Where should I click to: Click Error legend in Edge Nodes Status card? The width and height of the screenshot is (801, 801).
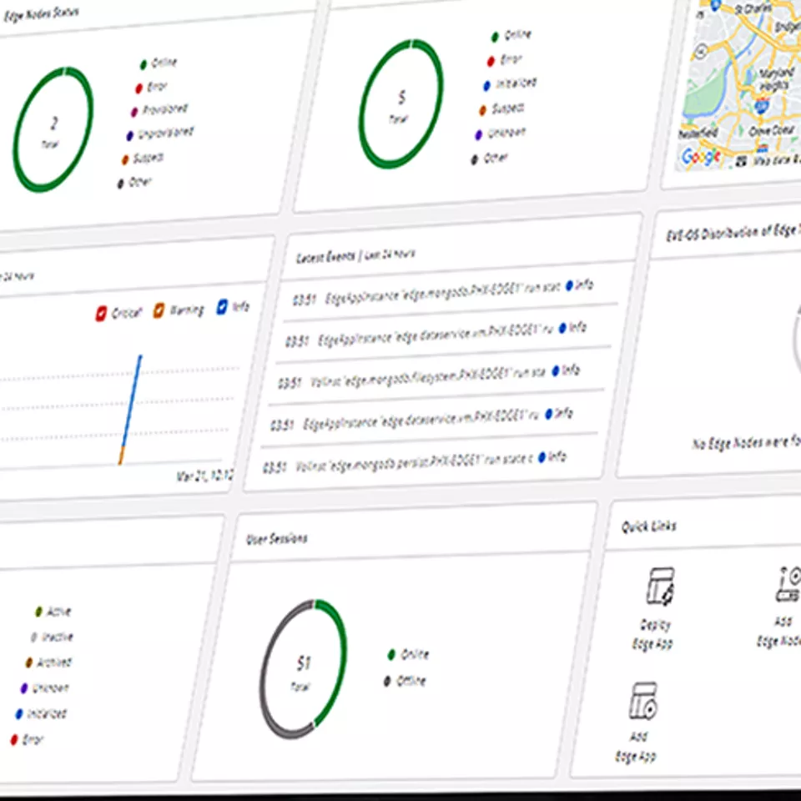pyautogui.click(x=151, y=88)
